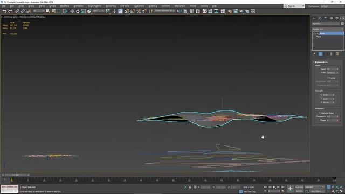This screenshot has width=345, height=194.
Task: Click the Pin Stack icon
Action: tap(314, 54)
